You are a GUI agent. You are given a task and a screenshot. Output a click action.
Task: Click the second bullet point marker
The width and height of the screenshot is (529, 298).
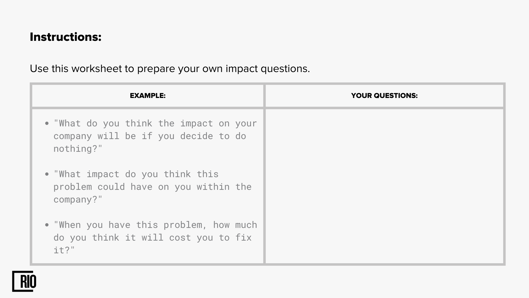(x=47, y=174)
